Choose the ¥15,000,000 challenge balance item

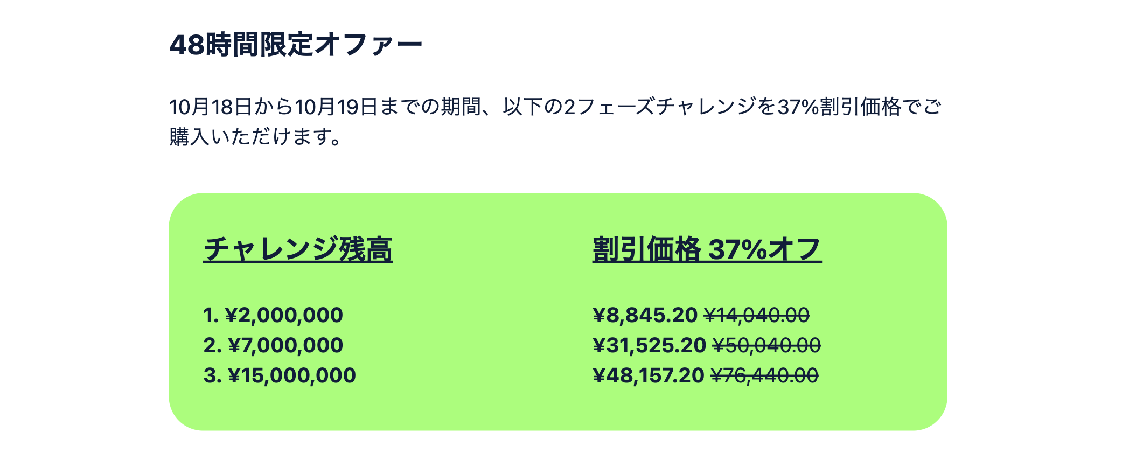coord(280,375)
